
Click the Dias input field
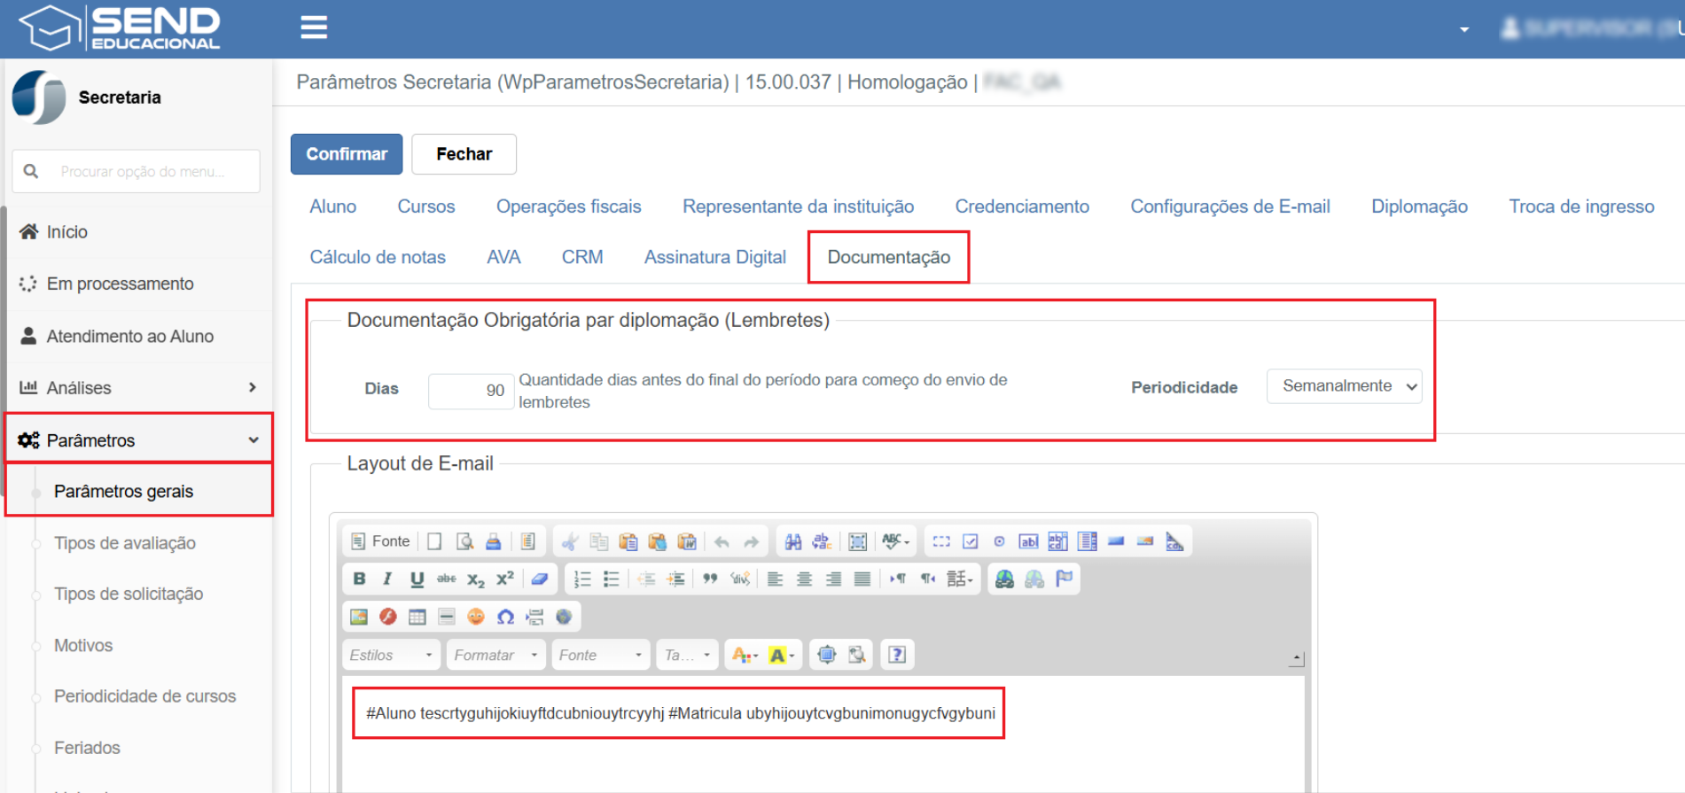pos(471,391)
